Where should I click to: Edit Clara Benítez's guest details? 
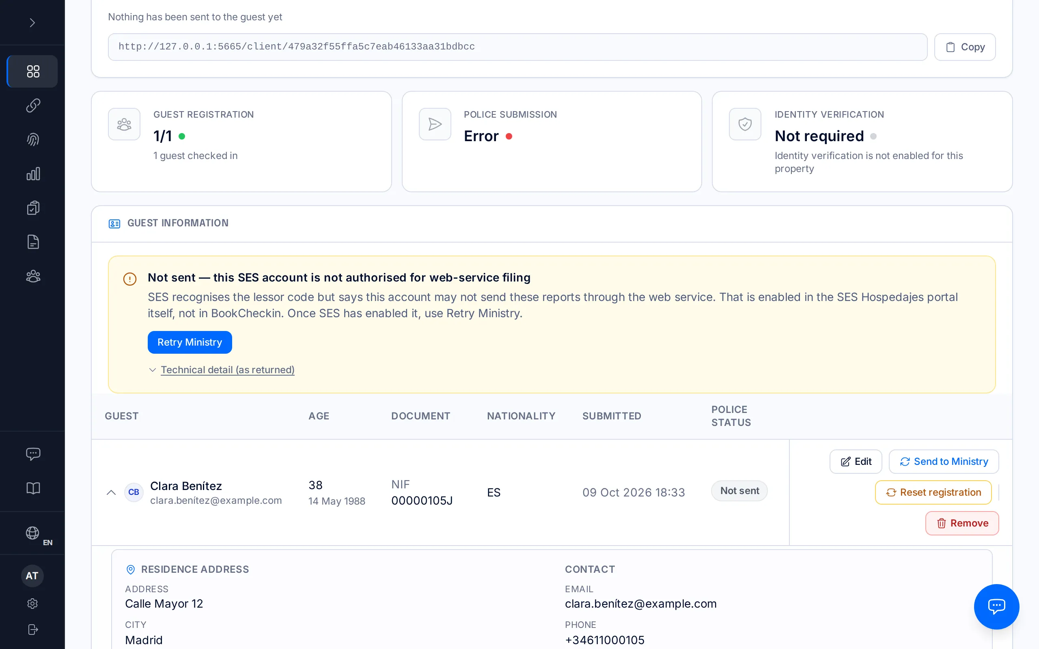pyautogui.click(x=856, y=462)
